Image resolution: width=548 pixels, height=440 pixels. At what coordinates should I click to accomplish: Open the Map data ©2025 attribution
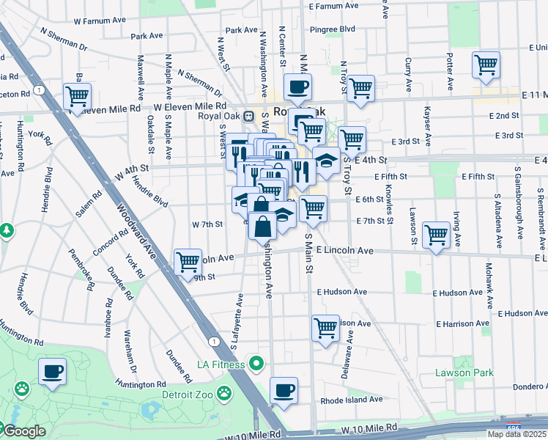[x=517, y=434]
